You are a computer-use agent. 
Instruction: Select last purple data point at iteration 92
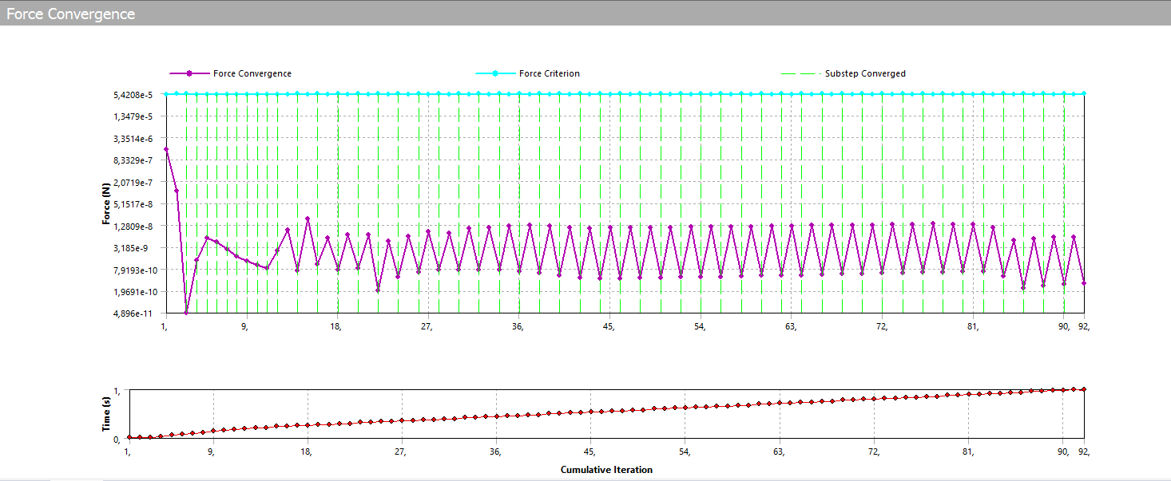click(1084, 283)
